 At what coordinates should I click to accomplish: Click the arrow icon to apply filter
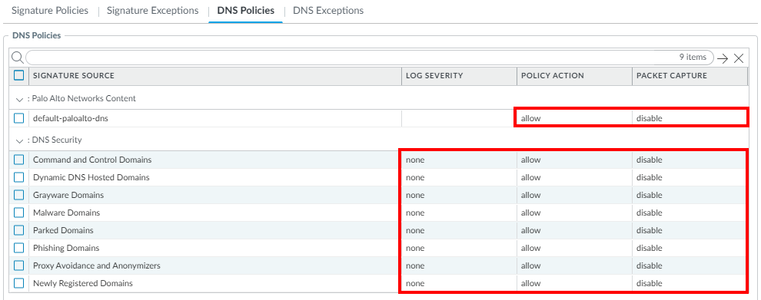723,58
